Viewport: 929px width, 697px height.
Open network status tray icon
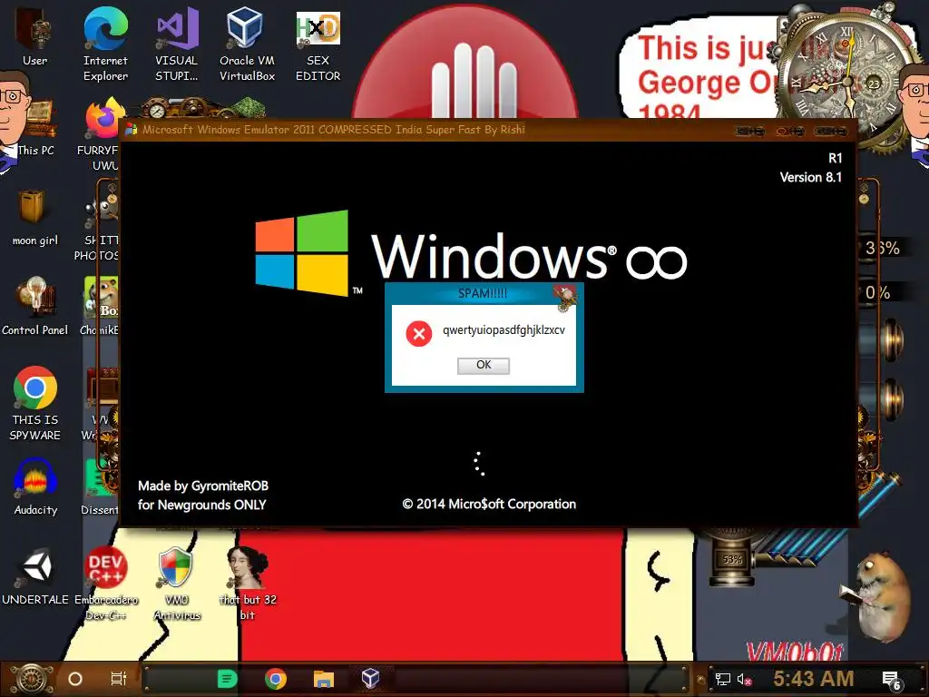click(x=723, y=679)
